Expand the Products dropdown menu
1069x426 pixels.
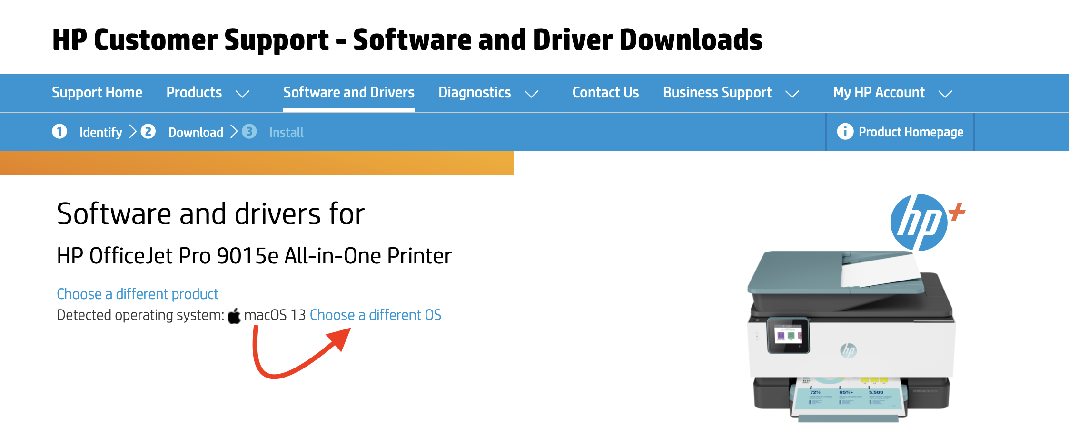[208, 93]
